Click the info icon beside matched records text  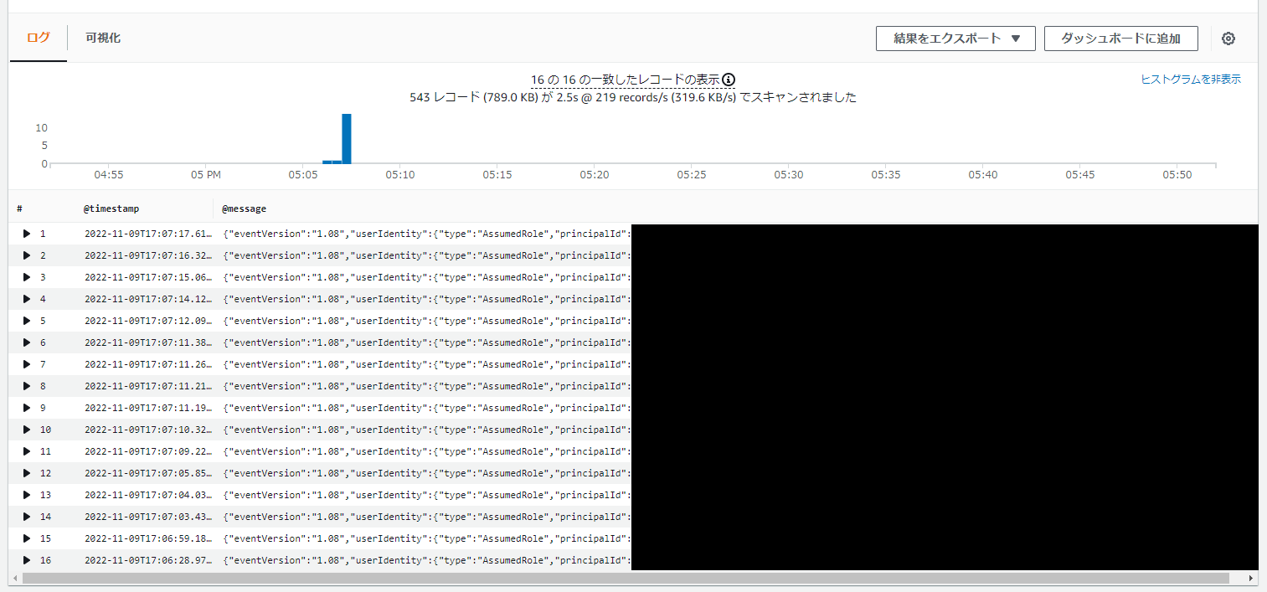(729, 79)
